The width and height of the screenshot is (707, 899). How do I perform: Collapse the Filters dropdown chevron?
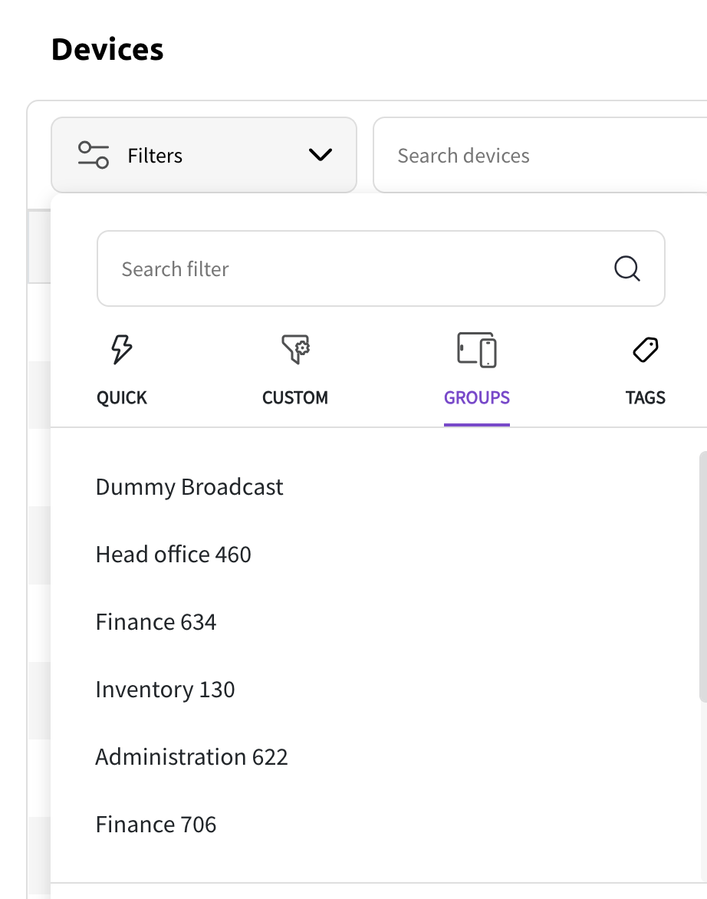[320, 155]
